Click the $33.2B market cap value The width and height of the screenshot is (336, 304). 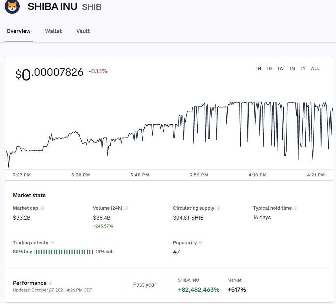pyautogui.click(x=22, y=218)
